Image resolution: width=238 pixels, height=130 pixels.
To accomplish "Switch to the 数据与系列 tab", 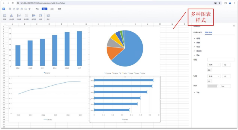I will pos(198,32).
